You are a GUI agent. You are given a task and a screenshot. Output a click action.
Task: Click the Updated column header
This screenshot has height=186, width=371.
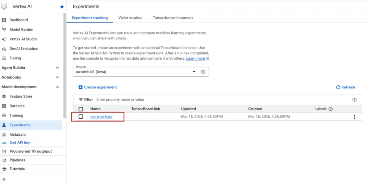[188, 109]
